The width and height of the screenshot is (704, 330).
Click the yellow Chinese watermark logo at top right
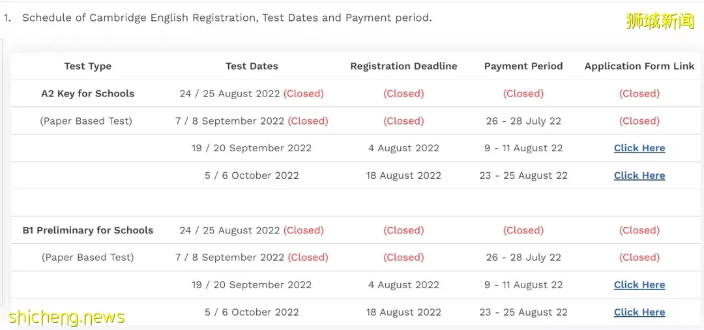click(x=660, y=21)
